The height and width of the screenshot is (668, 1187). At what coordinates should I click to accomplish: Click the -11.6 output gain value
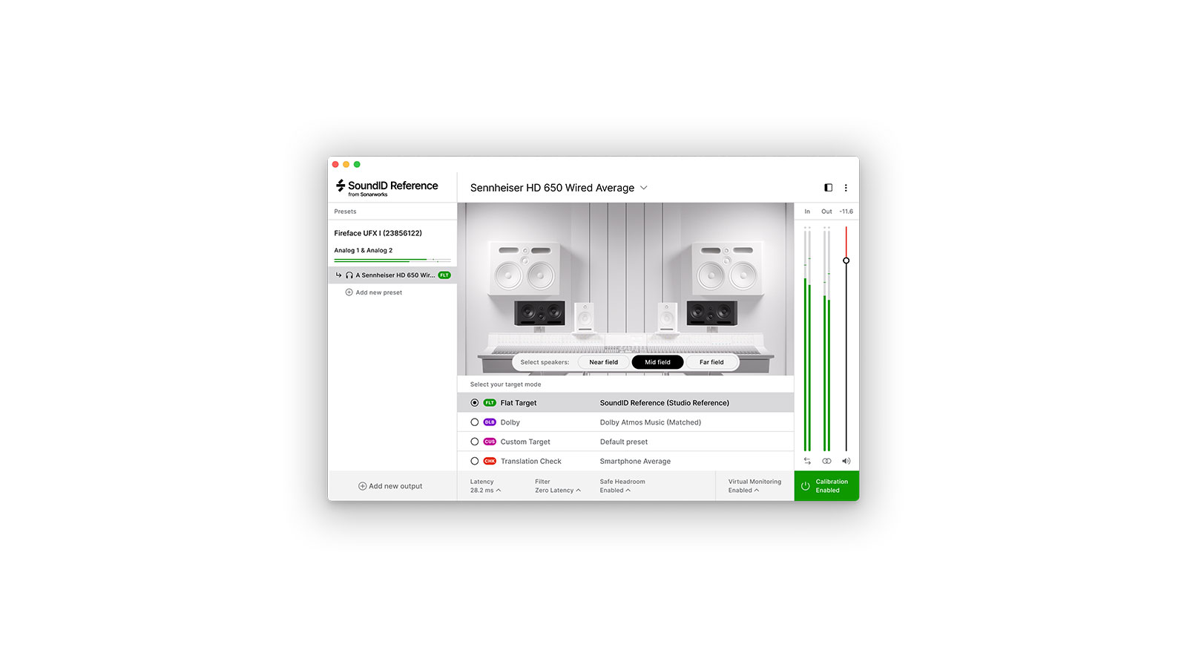846,212
